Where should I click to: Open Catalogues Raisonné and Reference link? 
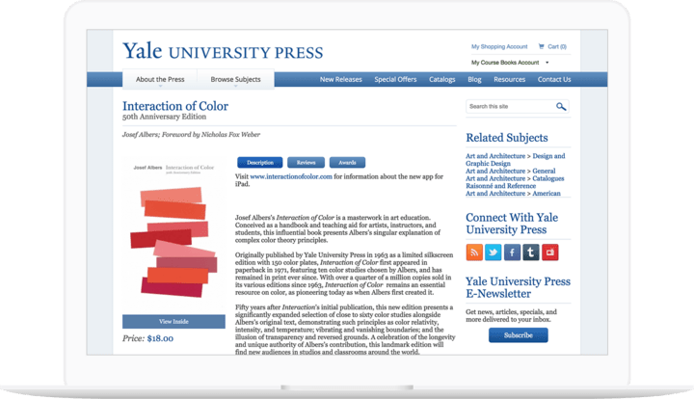[x=515, y=182]
